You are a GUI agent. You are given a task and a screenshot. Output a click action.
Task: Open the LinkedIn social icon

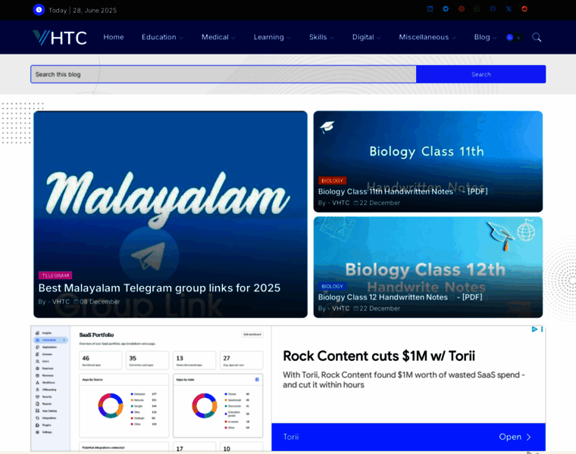(430, 9)
